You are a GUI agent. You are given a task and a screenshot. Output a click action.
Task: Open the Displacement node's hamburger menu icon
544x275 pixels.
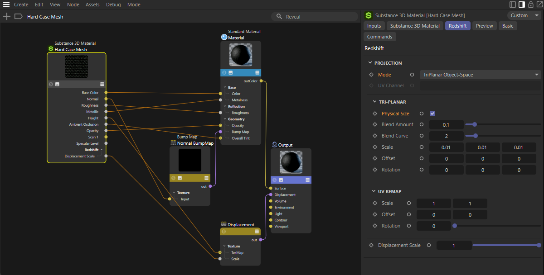click(x=257, y=231)
